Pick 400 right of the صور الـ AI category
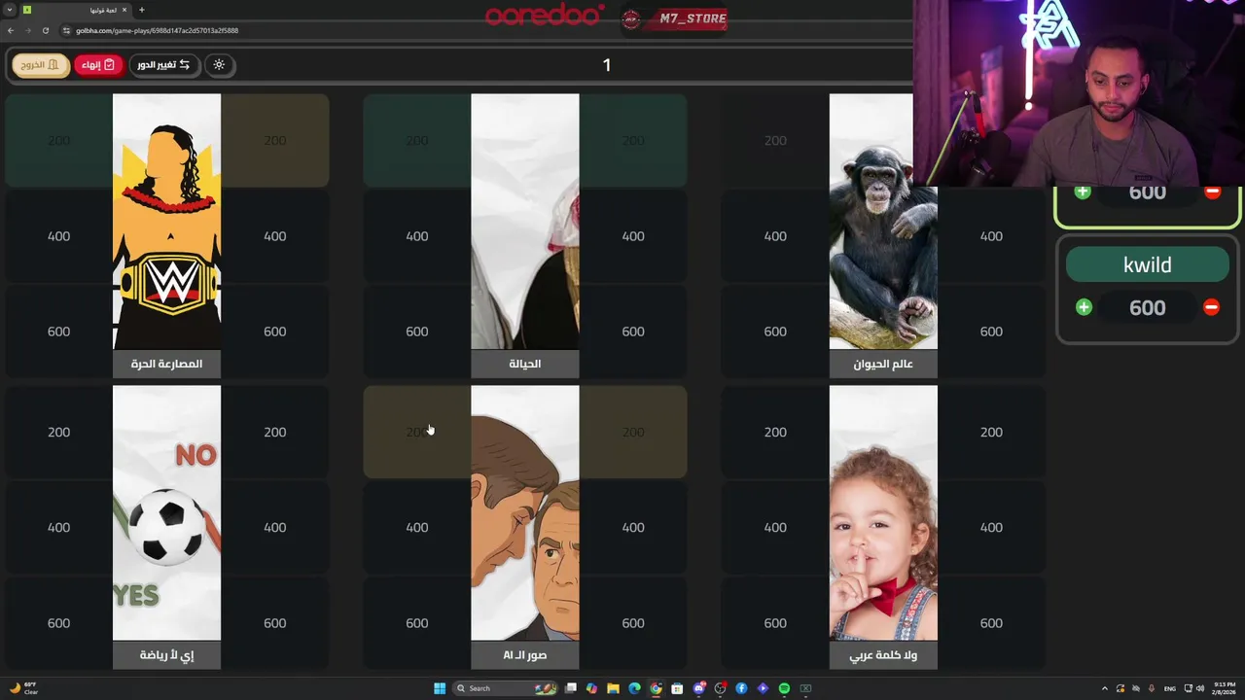Viewport: 1245px width, 700px height. 633,527
